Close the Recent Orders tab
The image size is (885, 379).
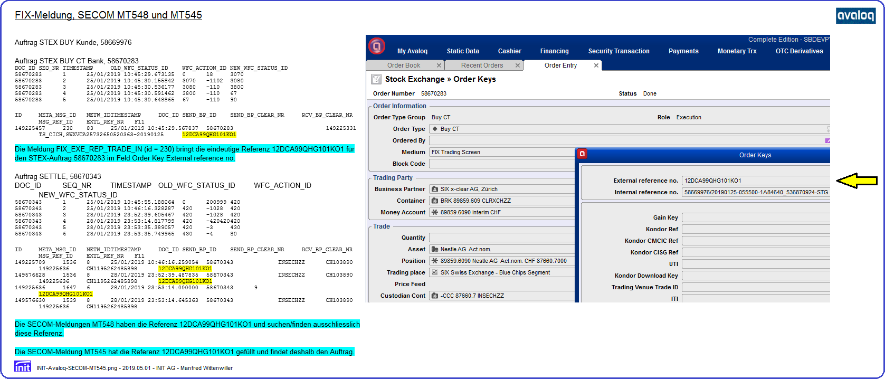pyautogui.click(x=518, y=65)
